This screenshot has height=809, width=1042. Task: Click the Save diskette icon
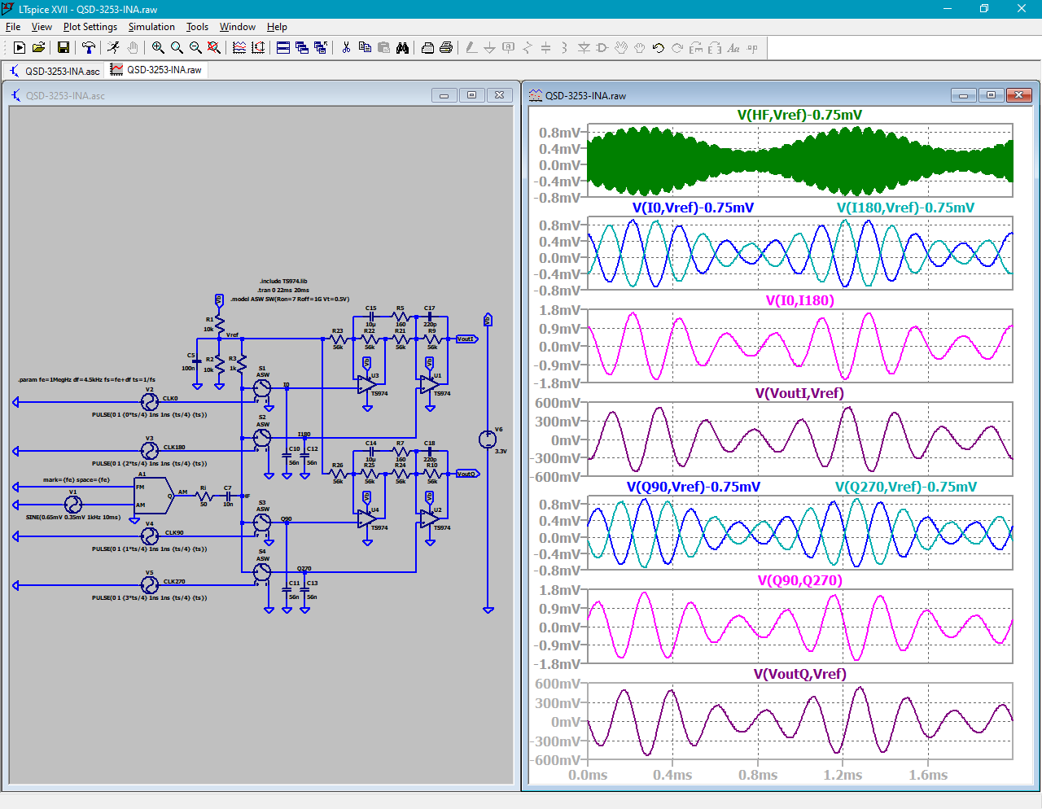tap(63, 48)
